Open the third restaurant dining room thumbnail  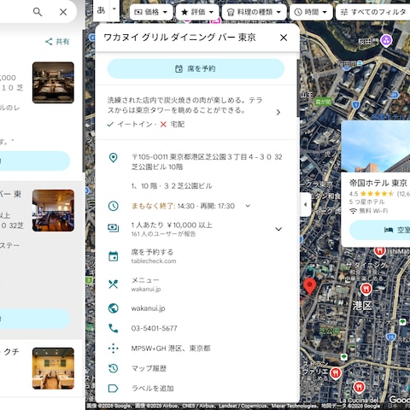tap(53, 368)
